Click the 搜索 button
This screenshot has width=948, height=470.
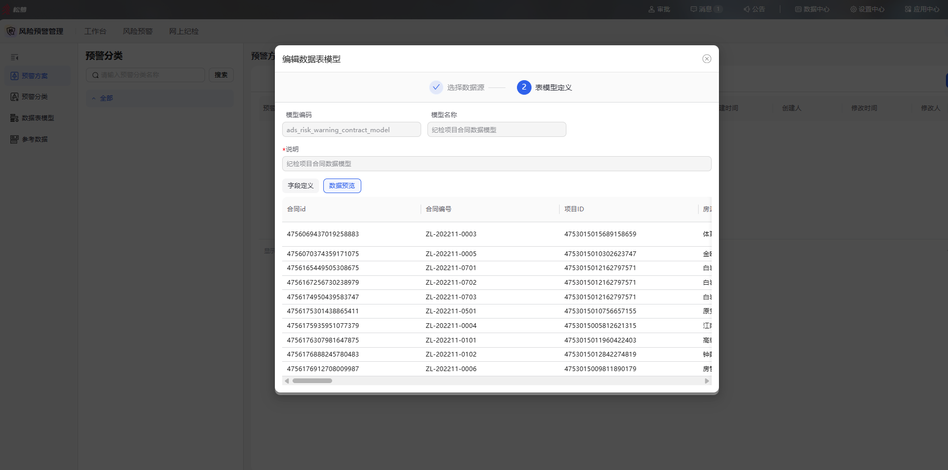(x=221, y=75)
